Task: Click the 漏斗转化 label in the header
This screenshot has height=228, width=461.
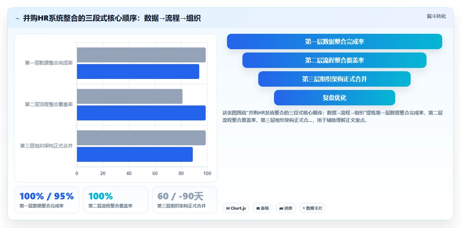Action: (436, 16)
